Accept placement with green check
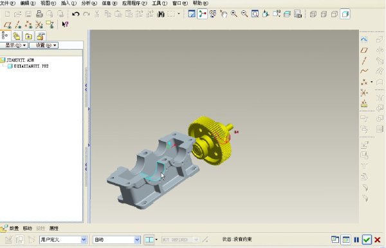386x248 pixels. 367,240
